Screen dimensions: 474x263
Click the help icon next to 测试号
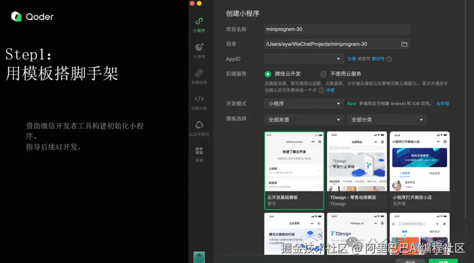389,59
